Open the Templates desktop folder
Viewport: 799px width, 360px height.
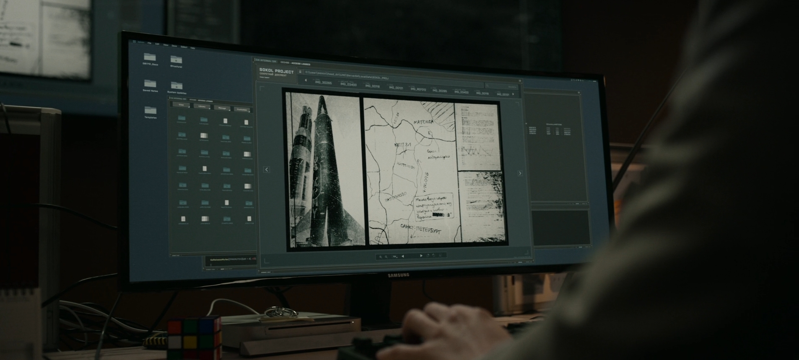click(150, 111)
